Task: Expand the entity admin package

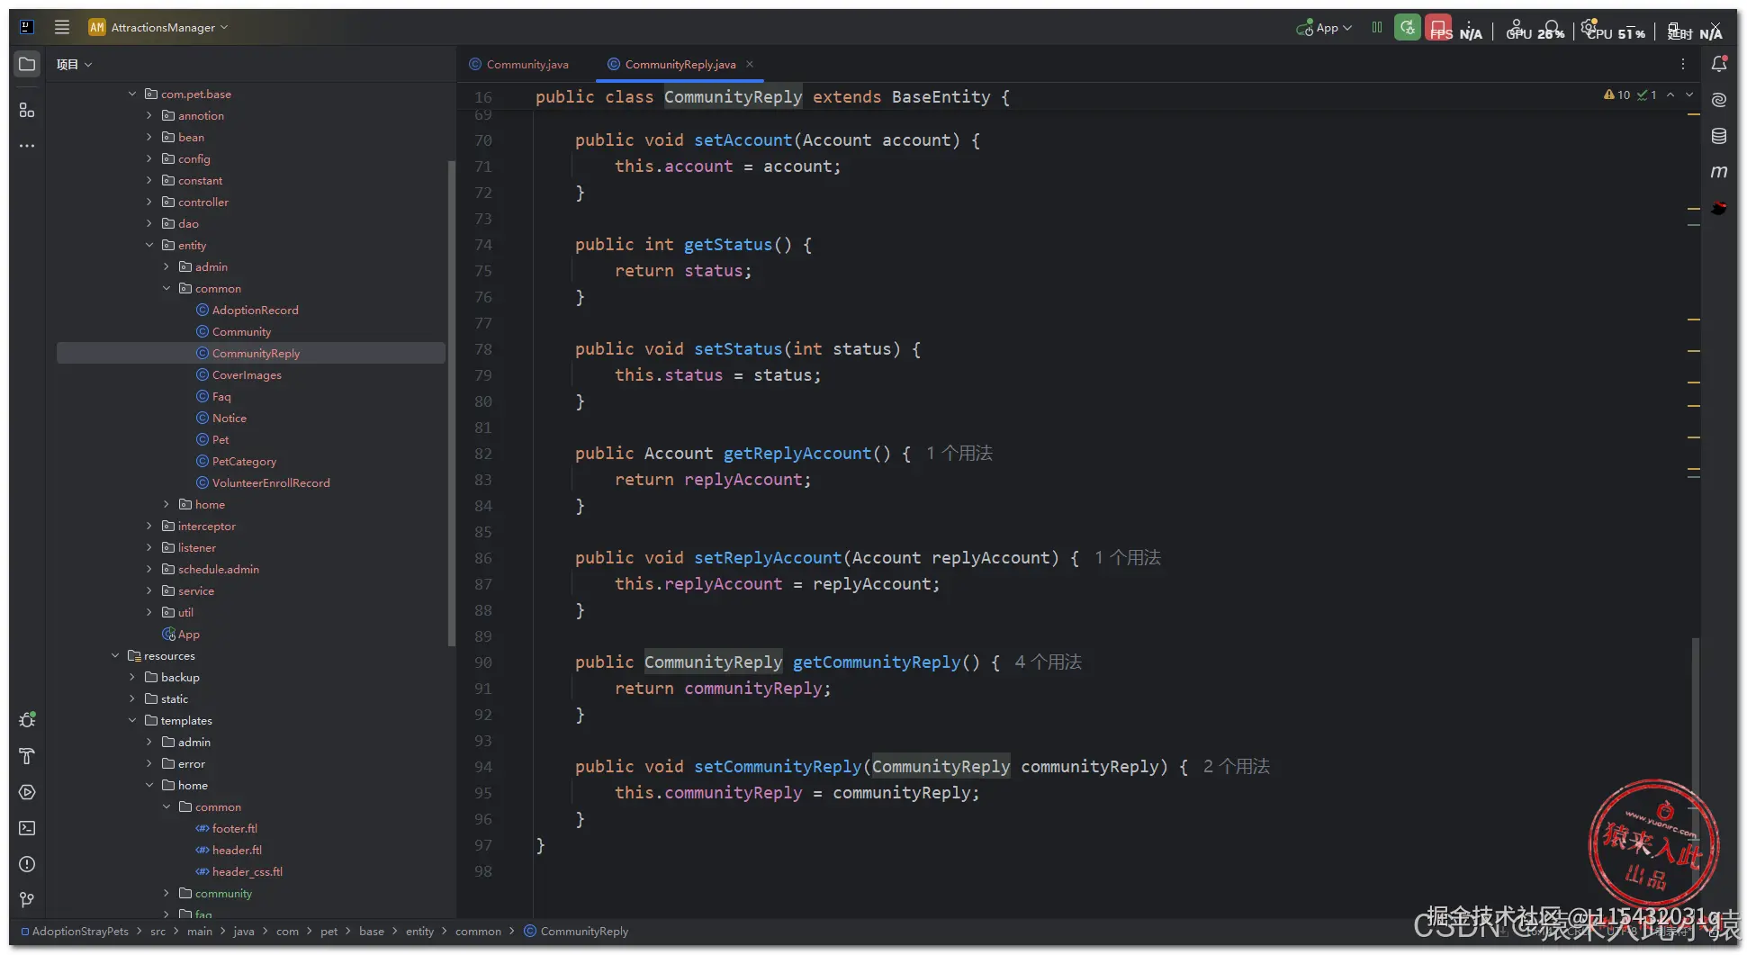Action: (167, 266)
